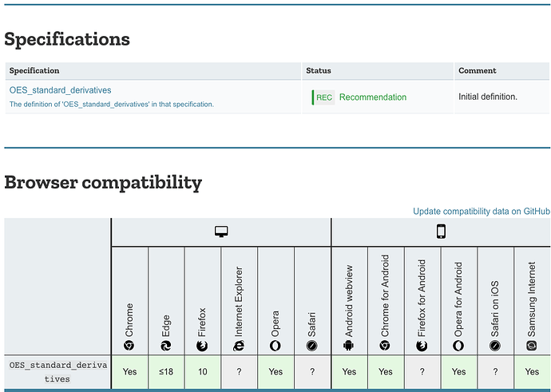Click the Firefox browser icon
This screenshot has width=551, height=392.
pos(203,346)
